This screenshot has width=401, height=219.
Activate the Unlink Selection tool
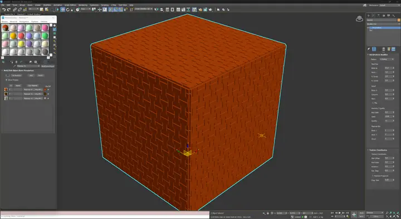tap(19, 9)
